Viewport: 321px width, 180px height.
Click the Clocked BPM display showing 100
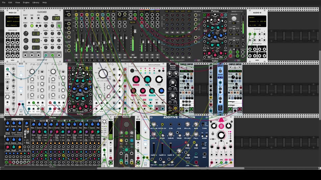tap(56, 18)
